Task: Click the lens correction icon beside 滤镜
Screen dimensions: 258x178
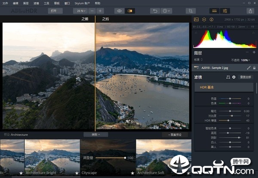Action: click(228, 77)
